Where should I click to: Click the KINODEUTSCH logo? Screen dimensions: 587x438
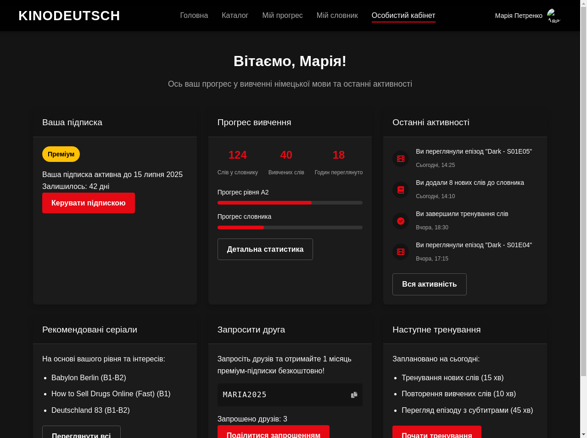pos(69,15)
